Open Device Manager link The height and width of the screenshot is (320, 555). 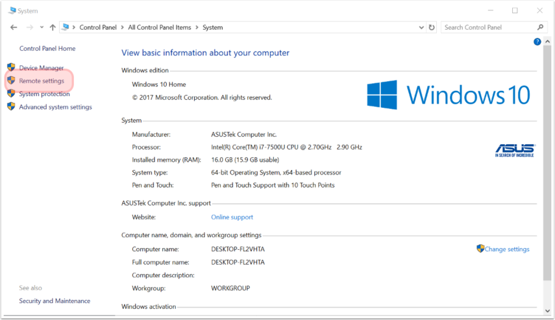tap(42, 68)
